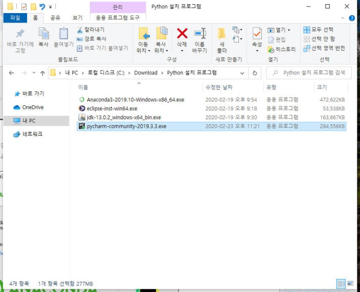Image resolution: width=360 pixels, height=292 pixels.
Task: Click Open (열기) button
Action: tap(277, 30)
